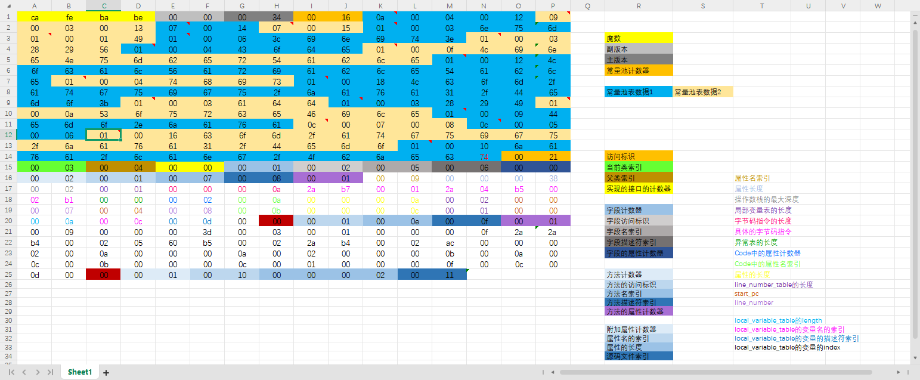Click the vertical scrollbar down arrow
The width and height of the screenshot is (920, 380).
click(915, 357)
